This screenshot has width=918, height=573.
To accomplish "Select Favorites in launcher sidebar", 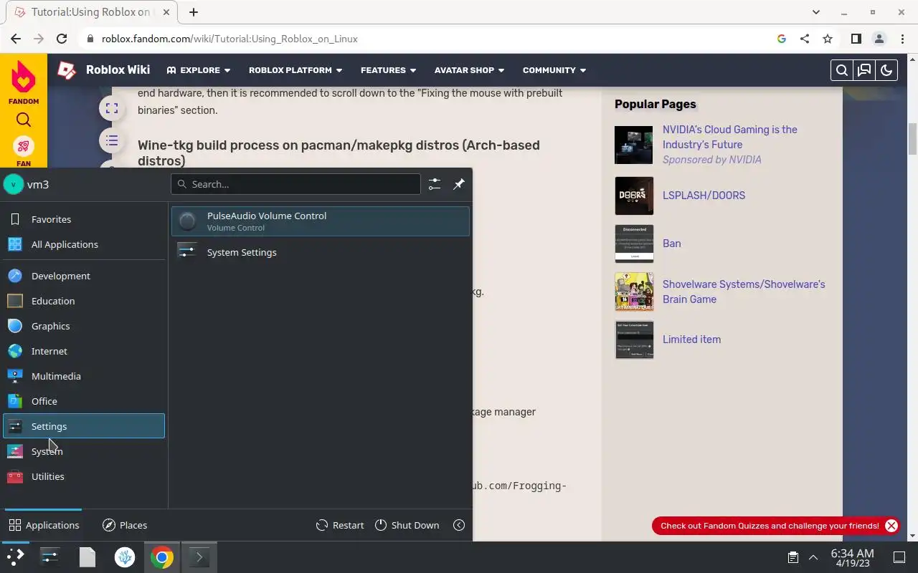I will [84, 219].
